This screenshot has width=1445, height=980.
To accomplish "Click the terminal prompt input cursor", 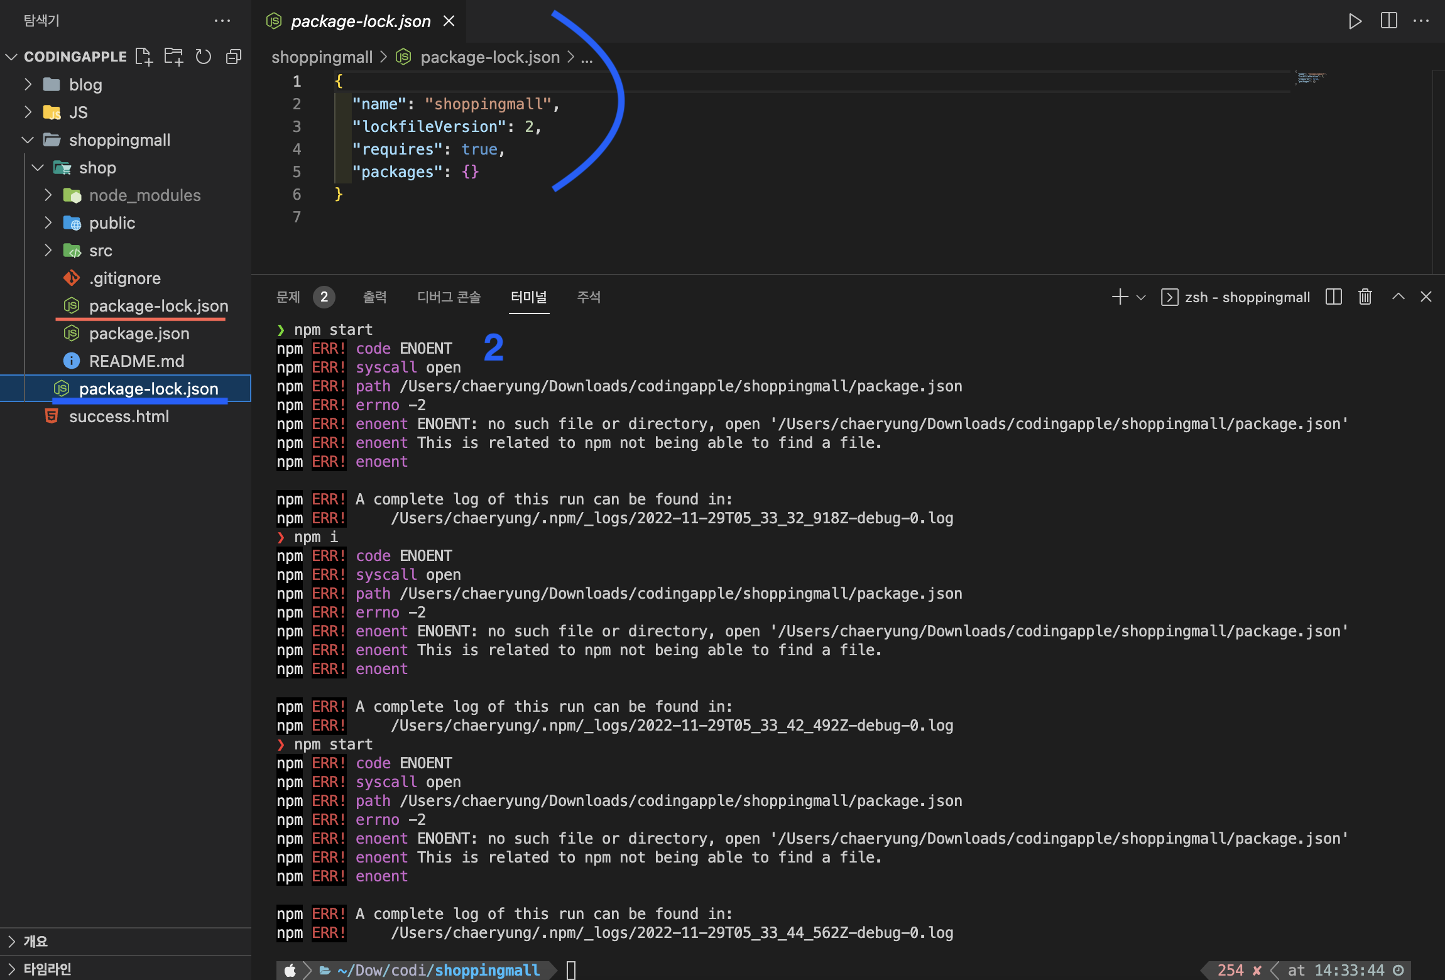I will [x=570, y=970].
